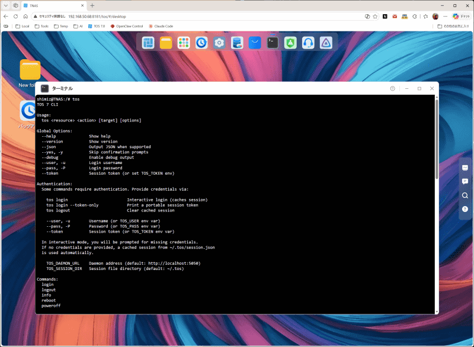The image size is (474, 347).
Task: Open the Local bookmarks folder
Action: [23, 26]
